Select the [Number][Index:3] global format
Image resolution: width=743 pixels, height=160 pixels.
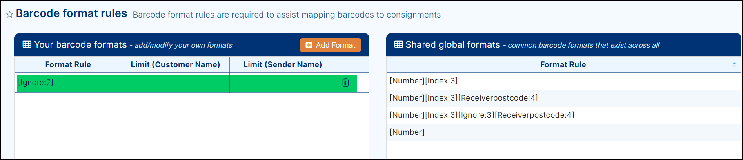tap(563, 81)
